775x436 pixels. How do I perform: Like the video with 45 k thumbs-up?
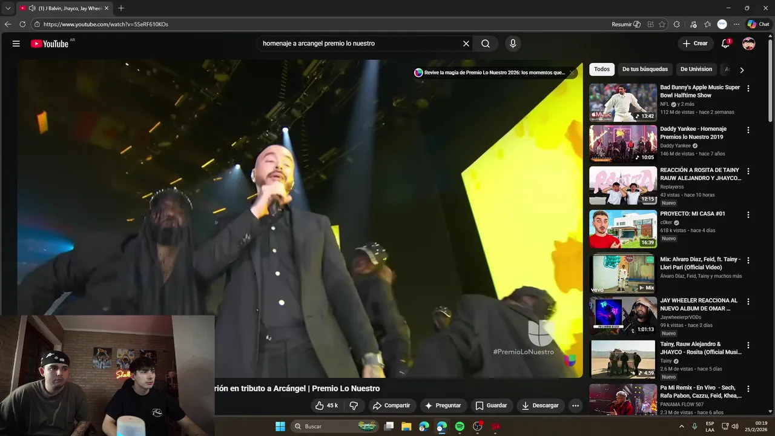[326, 406]
